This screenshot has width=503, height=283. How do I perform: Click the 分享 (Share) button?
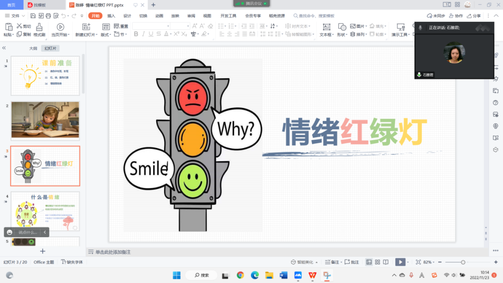pyautogui.click(x=473, y=15)
